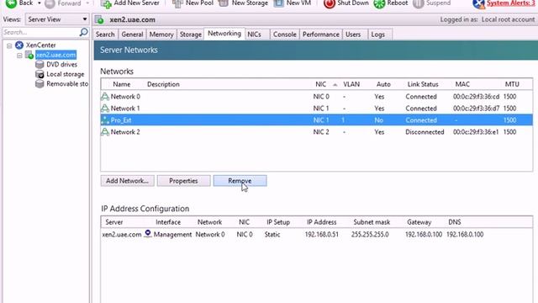Sort IP configuration by Interface column

pyautogui.click(x=168, y=222)
